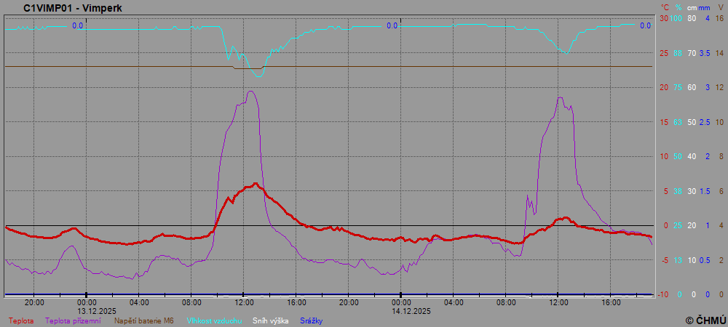Click the red -10 temperature axis value
Image resolution: width=728 pixels, height=327 pixels.
pyautogui.click(x=662, y=294)
